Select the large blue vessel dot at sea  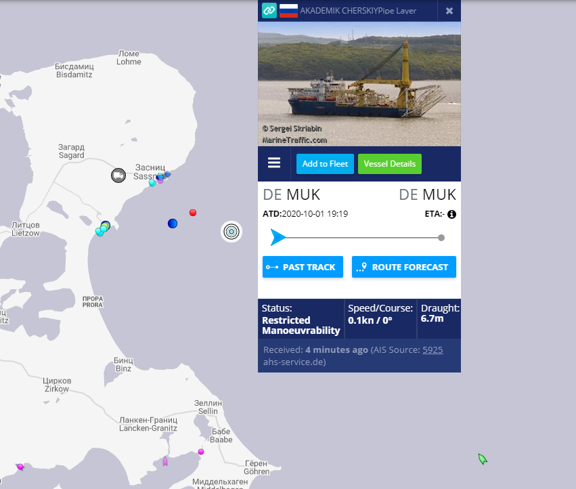pos(173,224)
